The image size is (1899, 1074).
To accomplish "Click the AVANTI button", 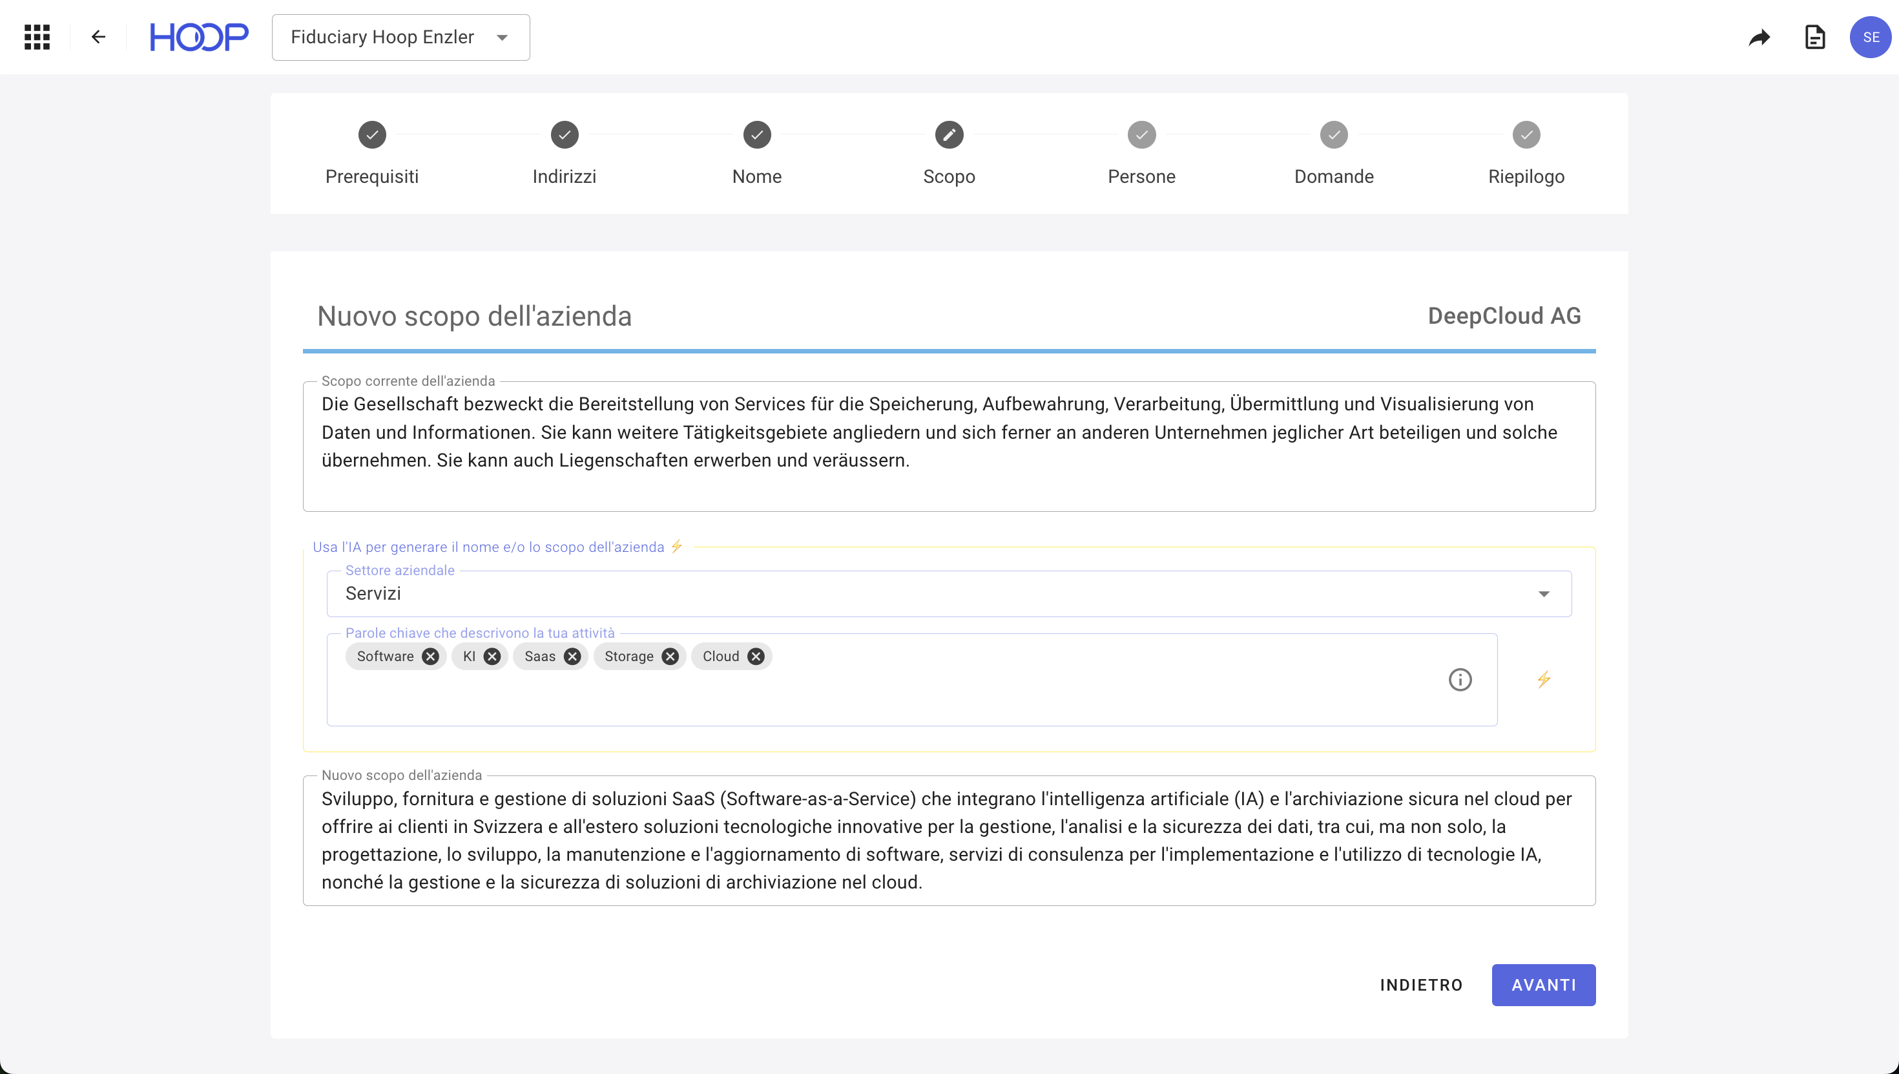I will point(1543,985).
